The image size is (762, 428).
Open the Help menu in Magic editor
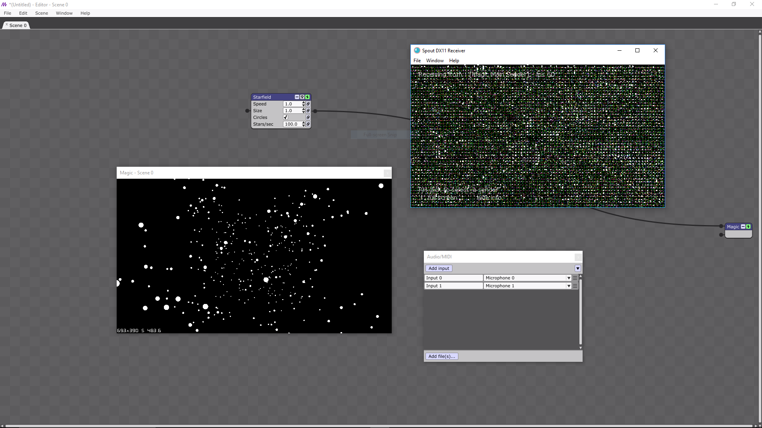(x=85, y=13)
